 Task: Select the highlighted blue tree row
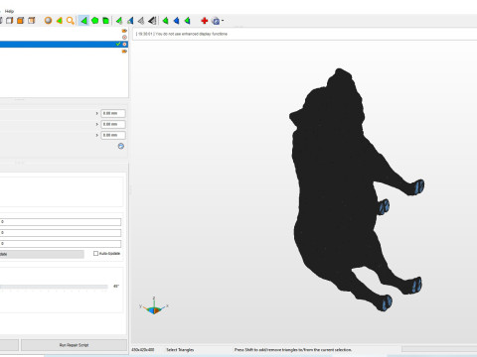tap(64, 44)
